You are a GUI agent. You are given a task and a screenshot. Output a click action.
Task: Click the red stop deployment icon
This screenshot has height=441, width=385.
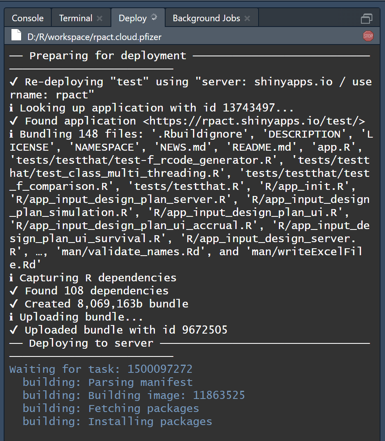pyautogui.click(x=368, y=36)
